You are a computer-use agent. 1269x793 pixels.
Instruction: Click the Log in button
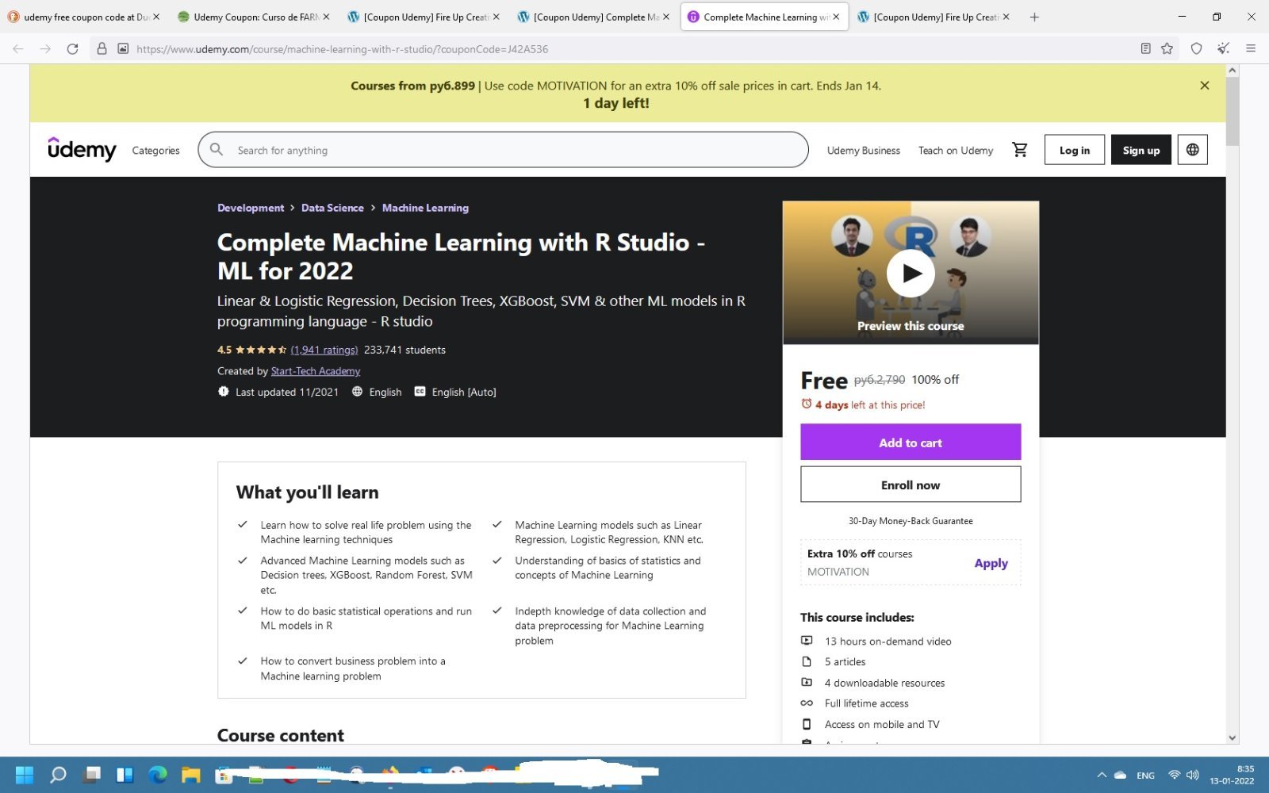(x=1074, y=150)
